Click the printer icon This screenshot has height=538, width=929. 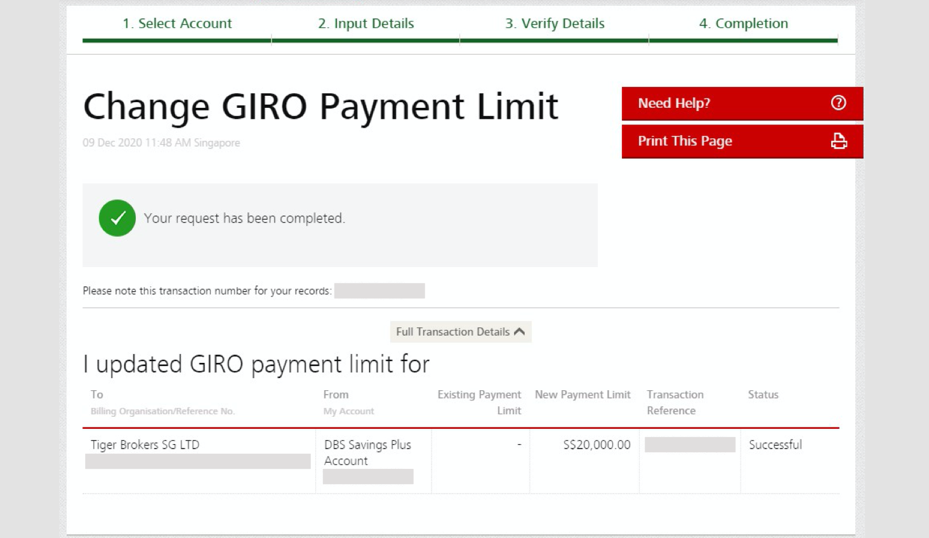click(x=839, y=141)
